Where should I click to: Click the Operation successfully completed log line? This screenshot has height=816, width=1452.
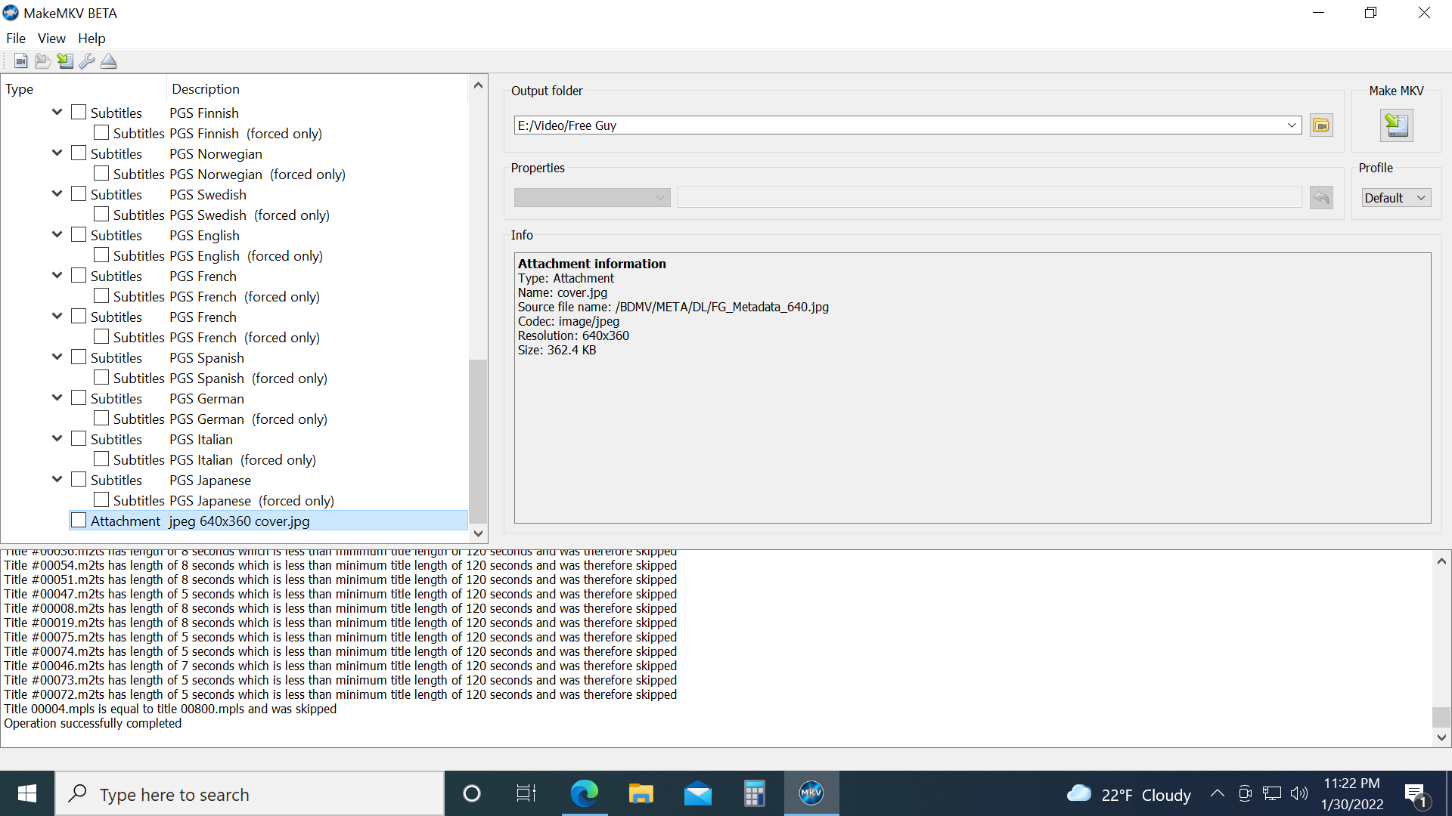[93, 723]
